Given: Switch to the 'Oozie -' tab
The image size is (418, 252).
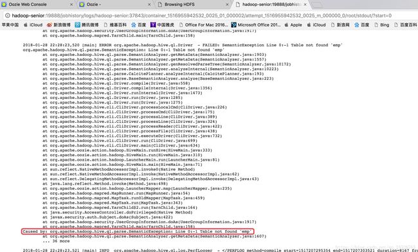Looking at the screenshot, I should [x=115, y=4].
